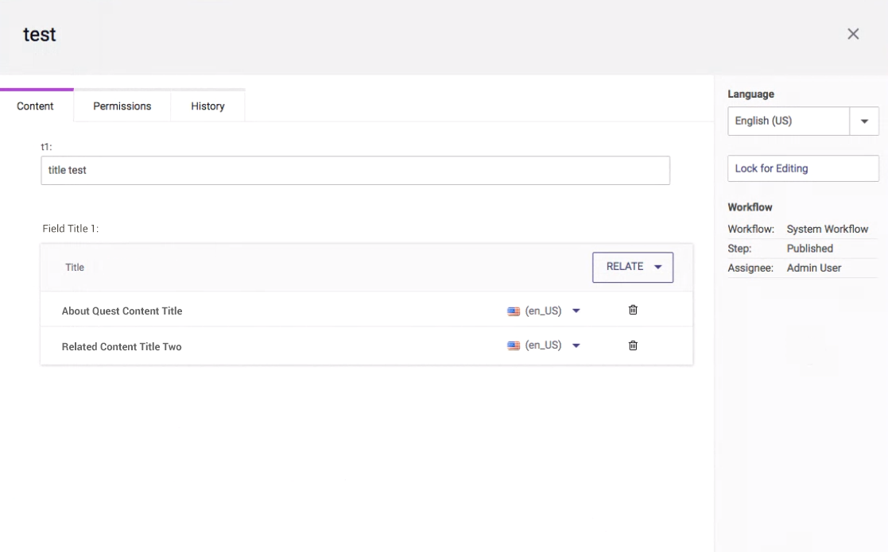Close the test content editing dialog
Screen dimensions: 888x552
[853, 33]
